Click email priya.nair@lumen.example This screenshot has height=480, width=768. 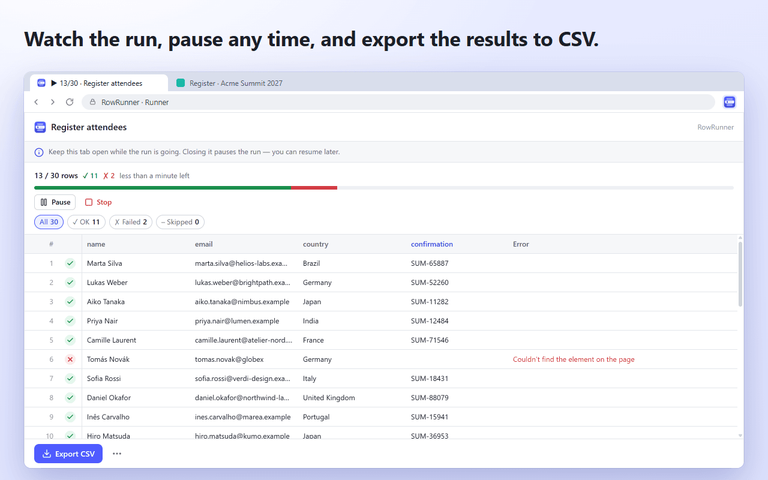click(x=237, y=321)
